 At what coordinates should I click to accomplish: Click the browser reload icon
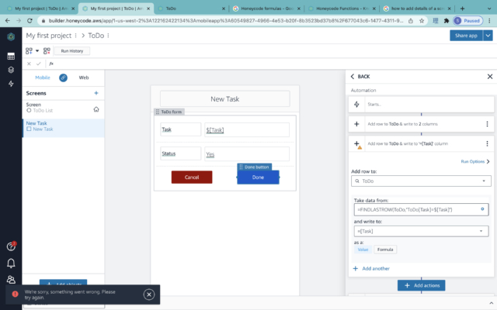point(30,21)
